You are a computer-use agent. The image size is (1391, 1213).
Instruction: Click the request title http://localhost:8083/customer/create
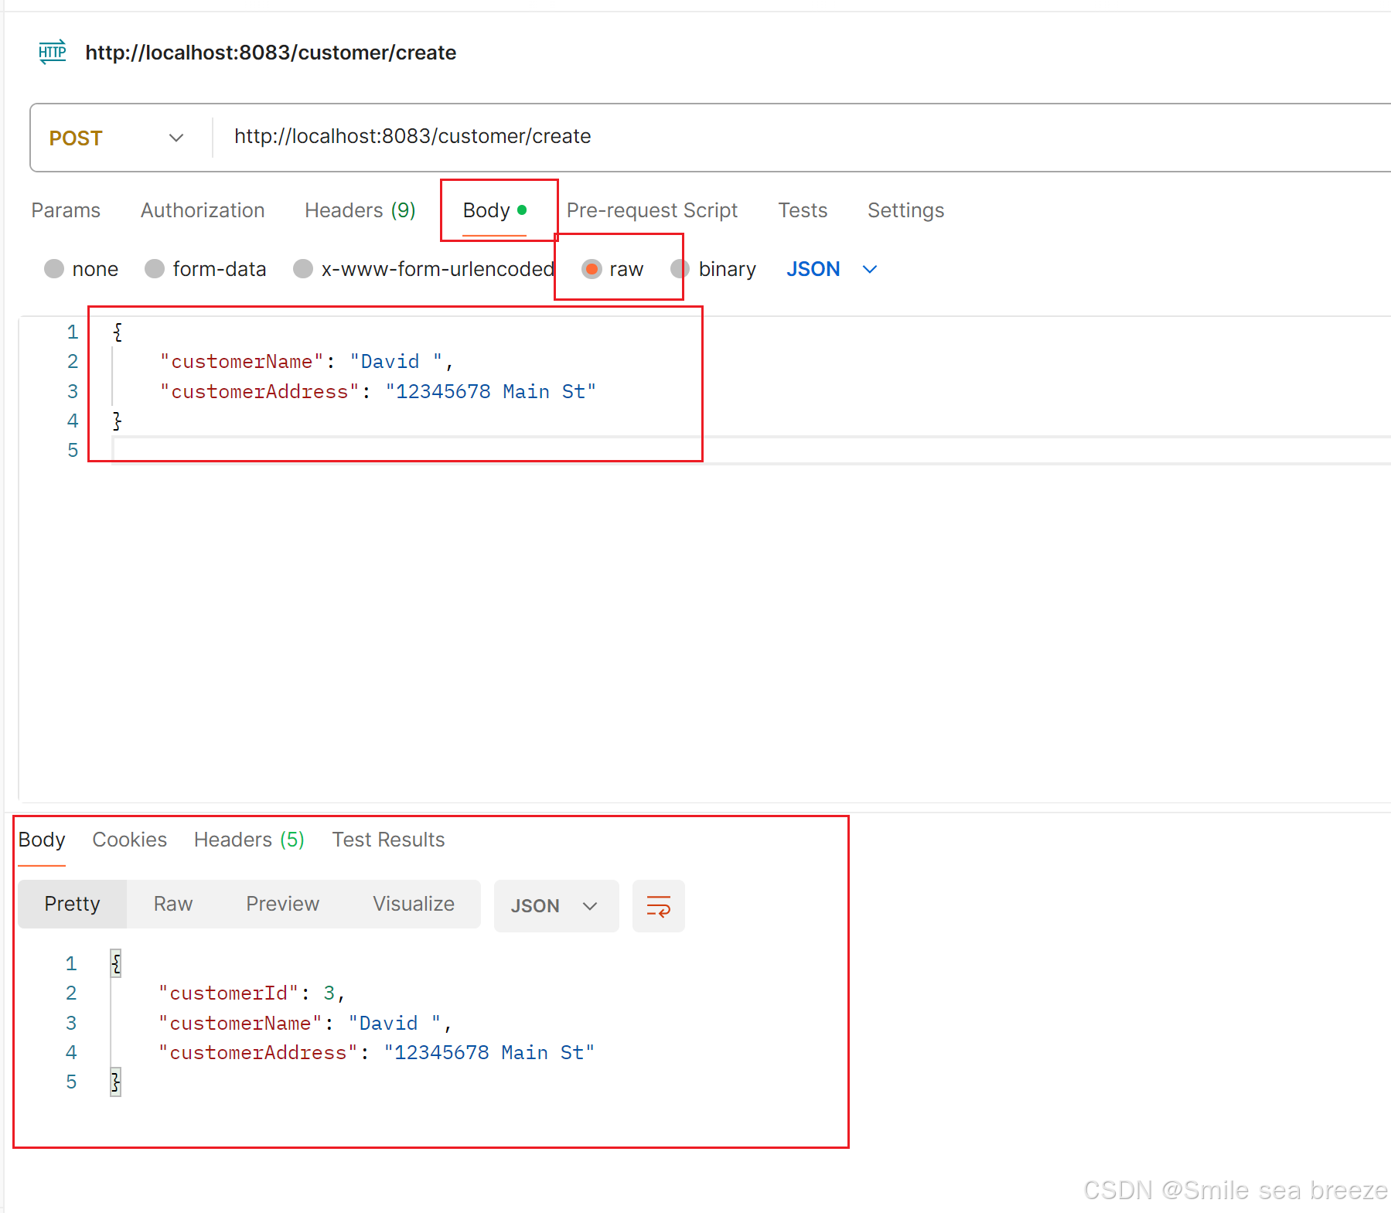click(271, 53)
